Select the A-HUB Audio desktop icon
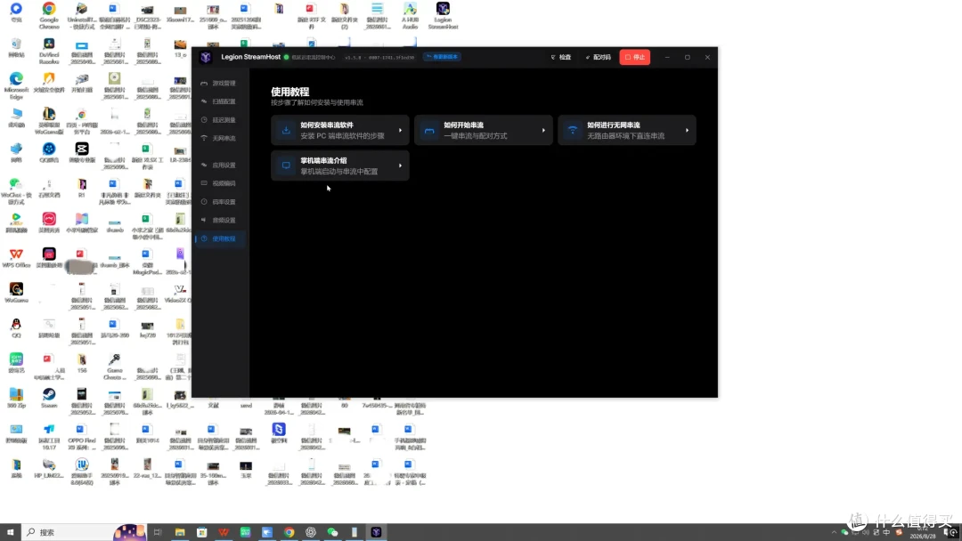 point(410,16)
